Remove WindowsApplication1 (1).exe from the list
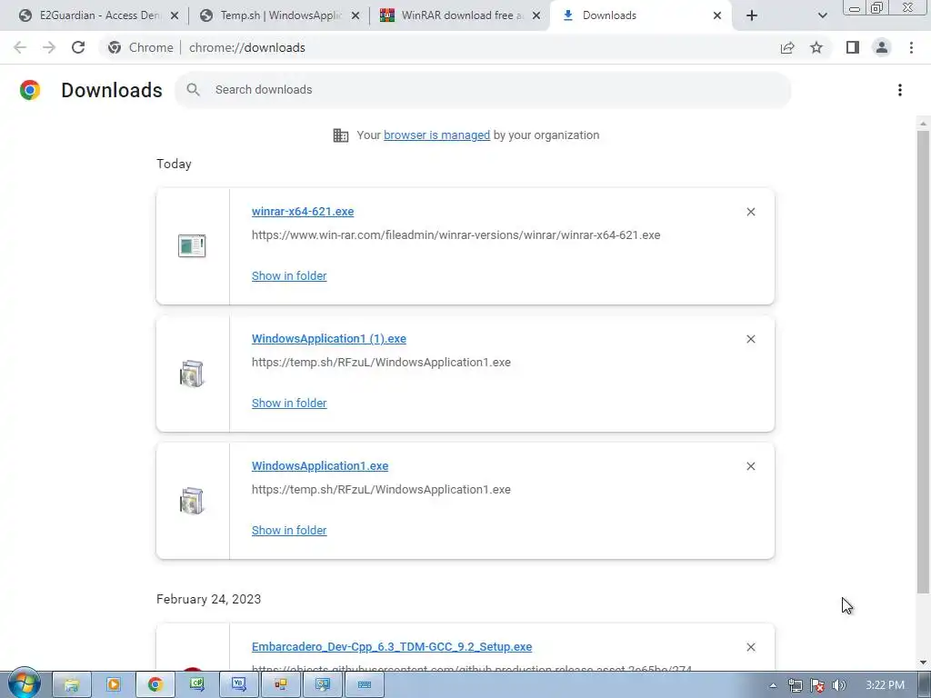931x698 pixels. (x=750, y=339)
